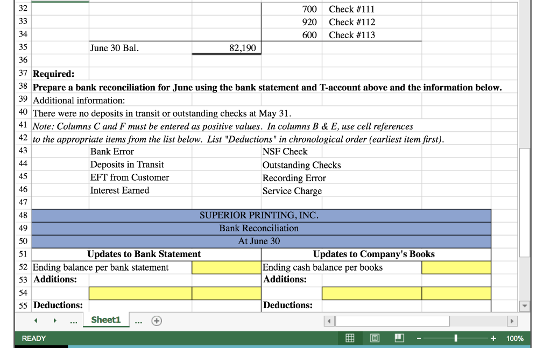Switch to Page Layout view
The width and height of the screenshot is (551, 348).
coord(375,338)
